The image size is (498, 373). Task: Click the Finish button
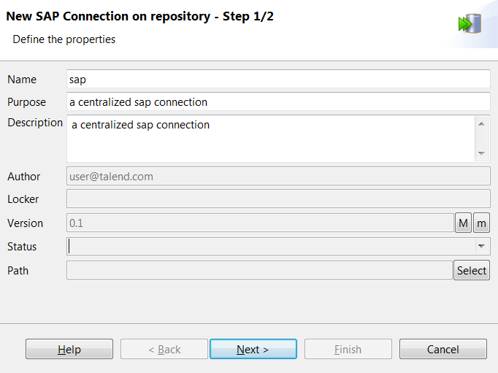(348, 350)
